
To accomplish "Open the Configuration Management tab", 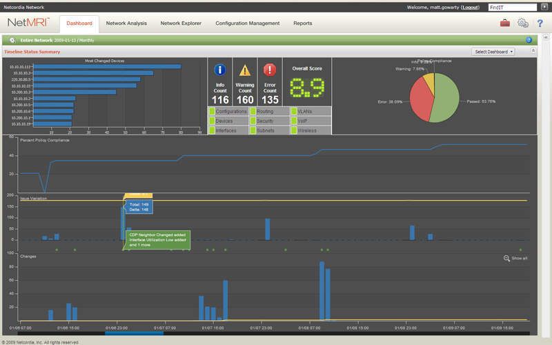I will 248,23.
